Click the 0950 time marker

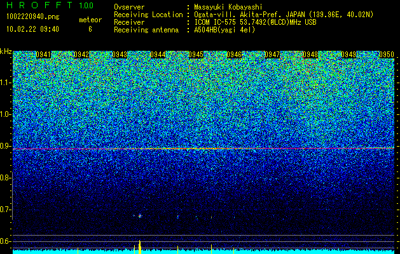(x=387, y=55)
